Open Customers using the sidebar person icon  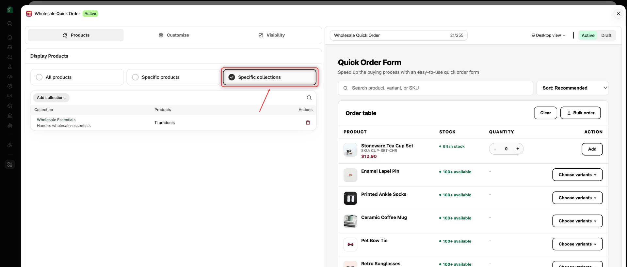click(x=10, y=67)
